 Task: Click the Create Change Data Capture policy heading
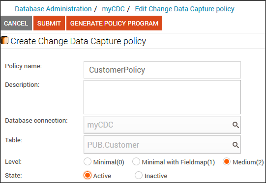click(78, 41)
